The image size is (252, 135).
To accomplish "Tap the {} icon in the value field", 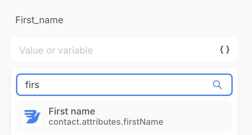I will click(225, 50).
